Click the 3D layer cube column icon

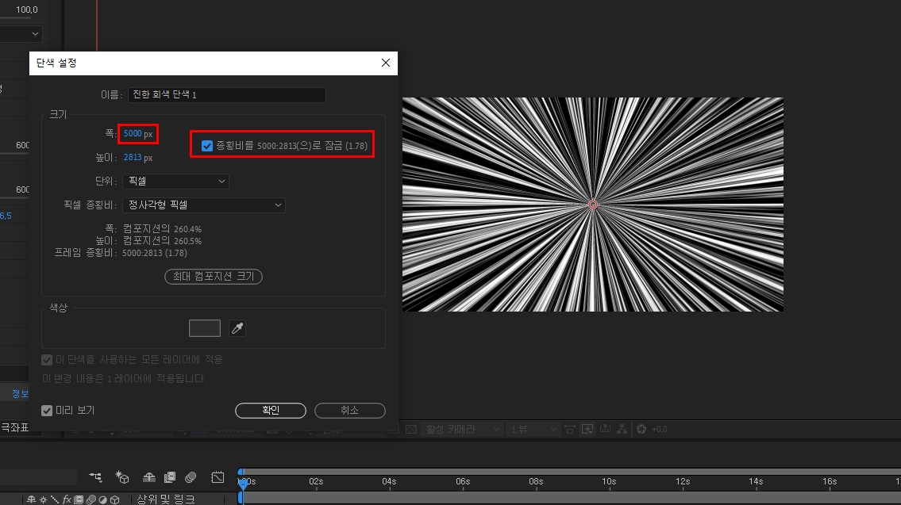pos(115,499)
